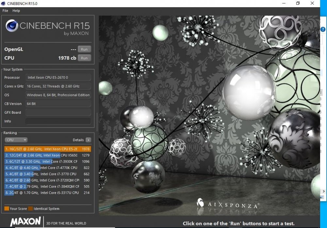Image resolution: width=327 pixels, height=228 pixels.
Task: Click the MAXON logo at bottom left
Action: pyautogui.click(x=26, y=221)
